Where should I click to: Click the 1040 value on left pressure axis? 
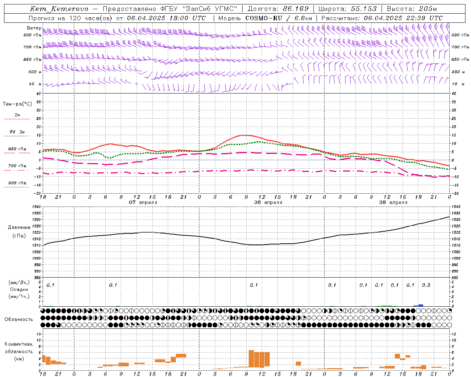(37, 207)
